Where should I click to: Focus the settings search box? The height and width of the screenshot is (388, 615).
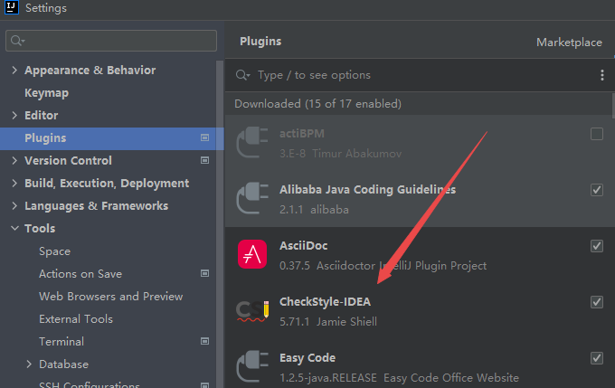point(113,41)
